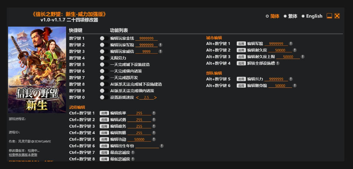
Task: Enable 无限劳力 toggle
Action: tap(104, 58)
